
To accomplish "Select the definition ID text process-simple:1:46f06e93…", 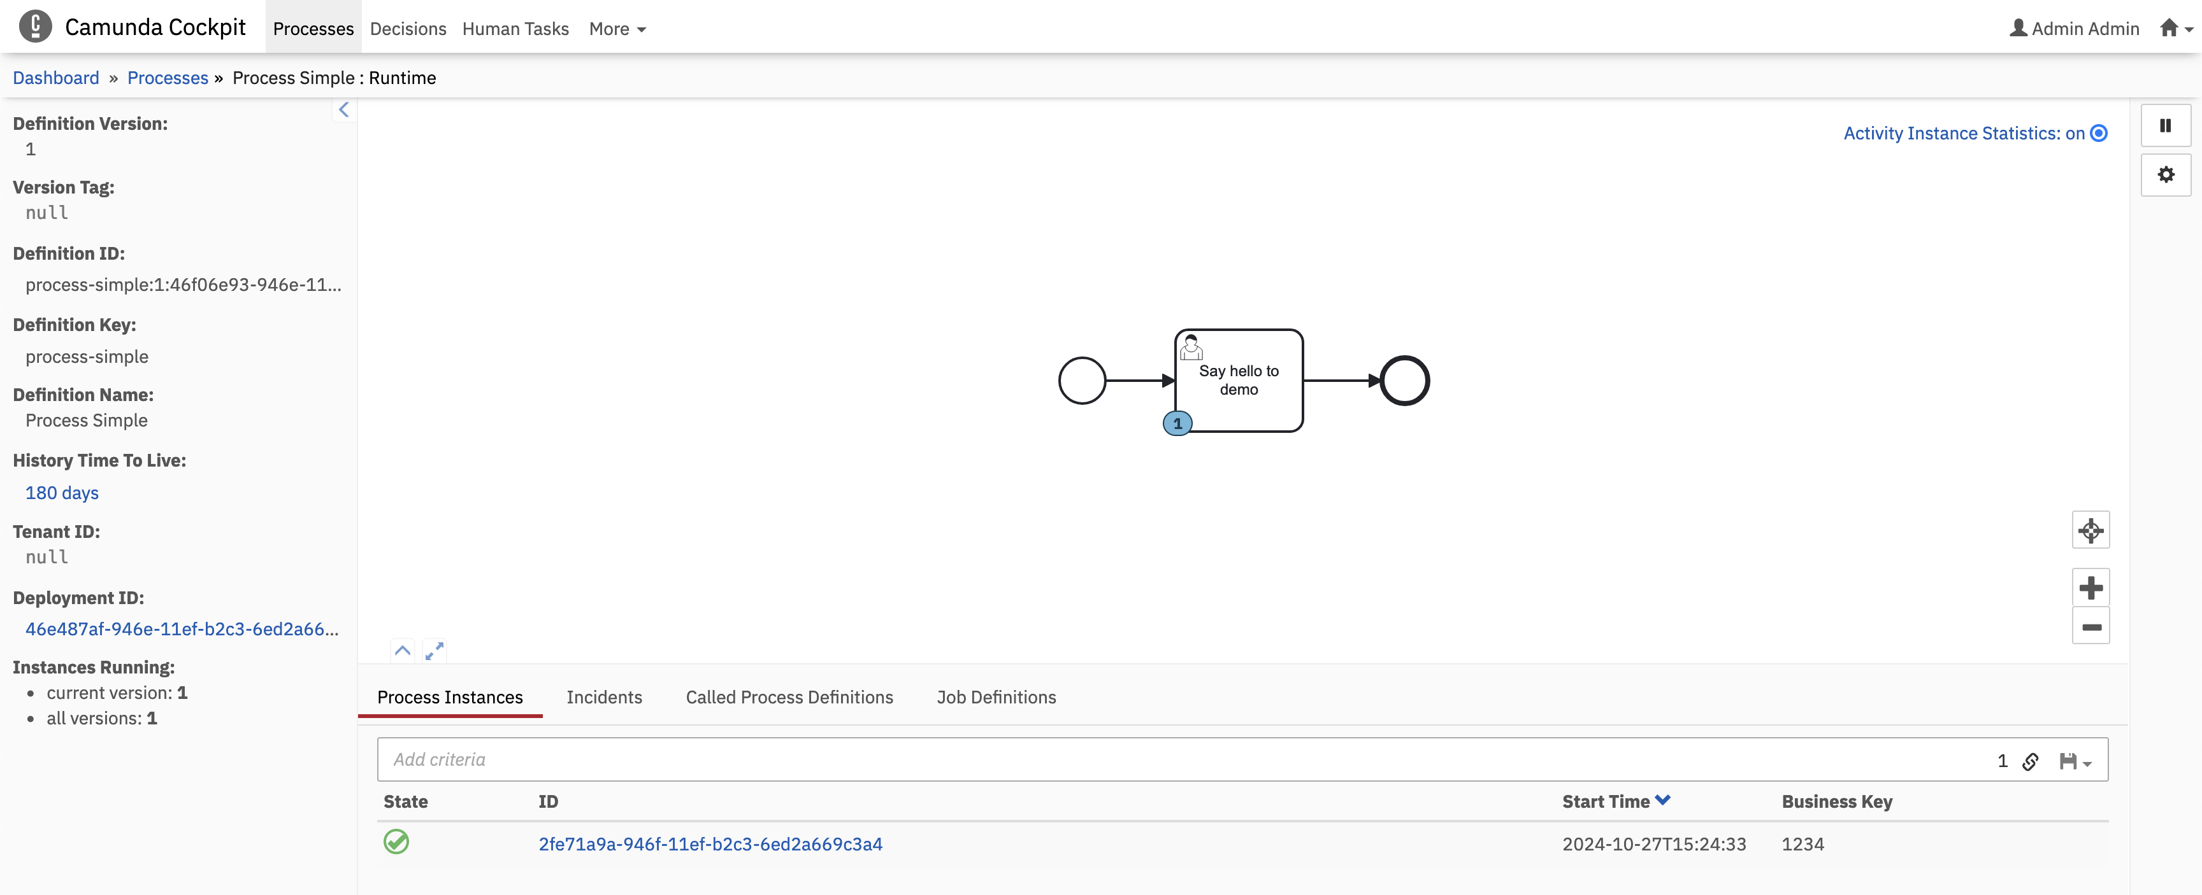I will coord(183,285).
